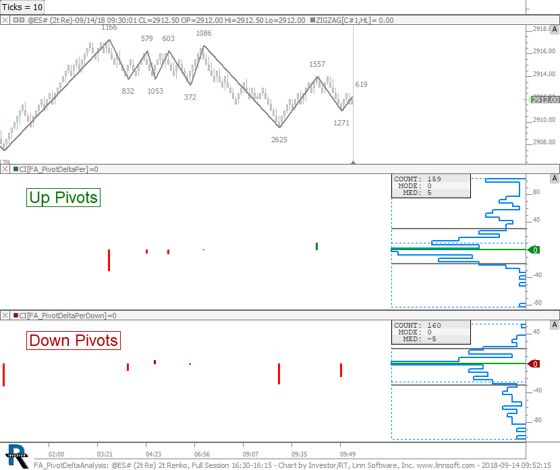This screenshot has height=470, width=560.
Task: Click the green-outlined instrument square in title bar
Action: (15, 20)
